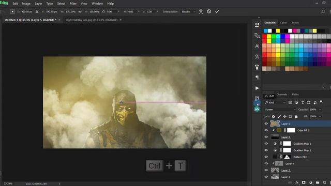
Task: Open the Opacity slider arrow
Action: [320, 110]
